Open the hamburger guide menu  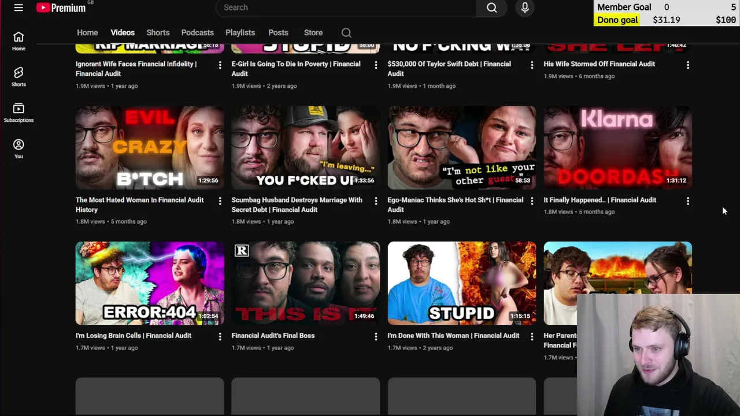tap(18, 8)
